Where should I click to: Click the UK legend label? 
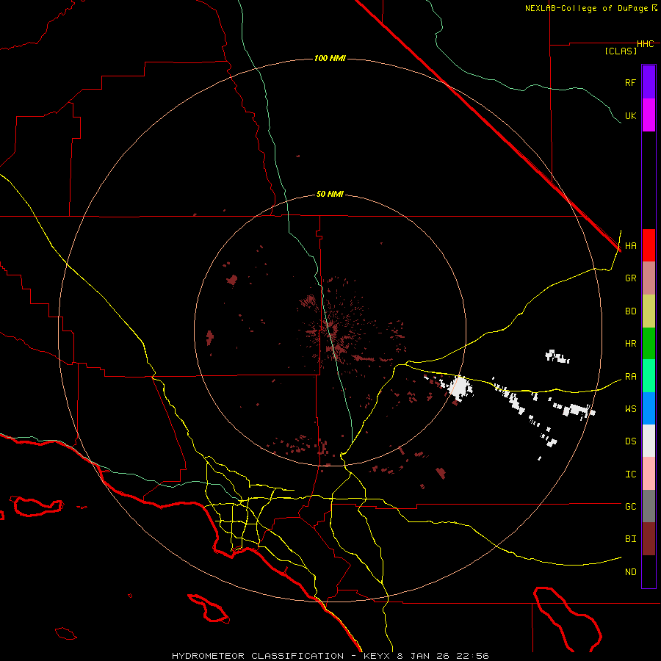630,115
